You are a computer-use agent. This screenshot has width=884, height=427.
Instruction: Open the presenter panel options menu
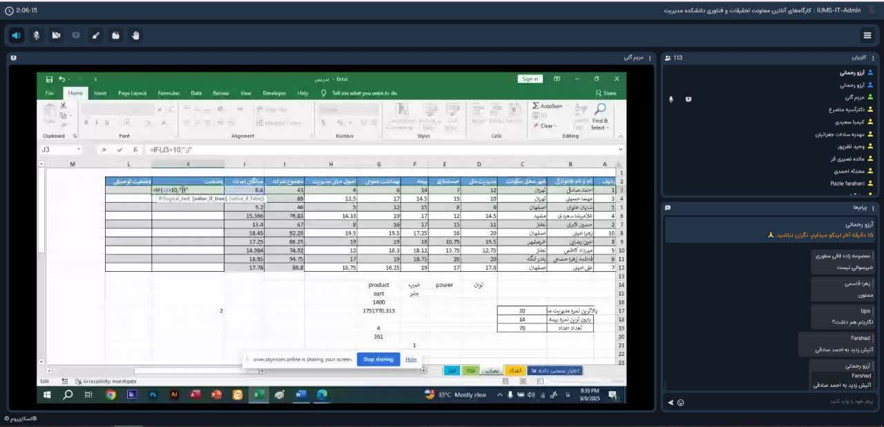click(651, 58)
